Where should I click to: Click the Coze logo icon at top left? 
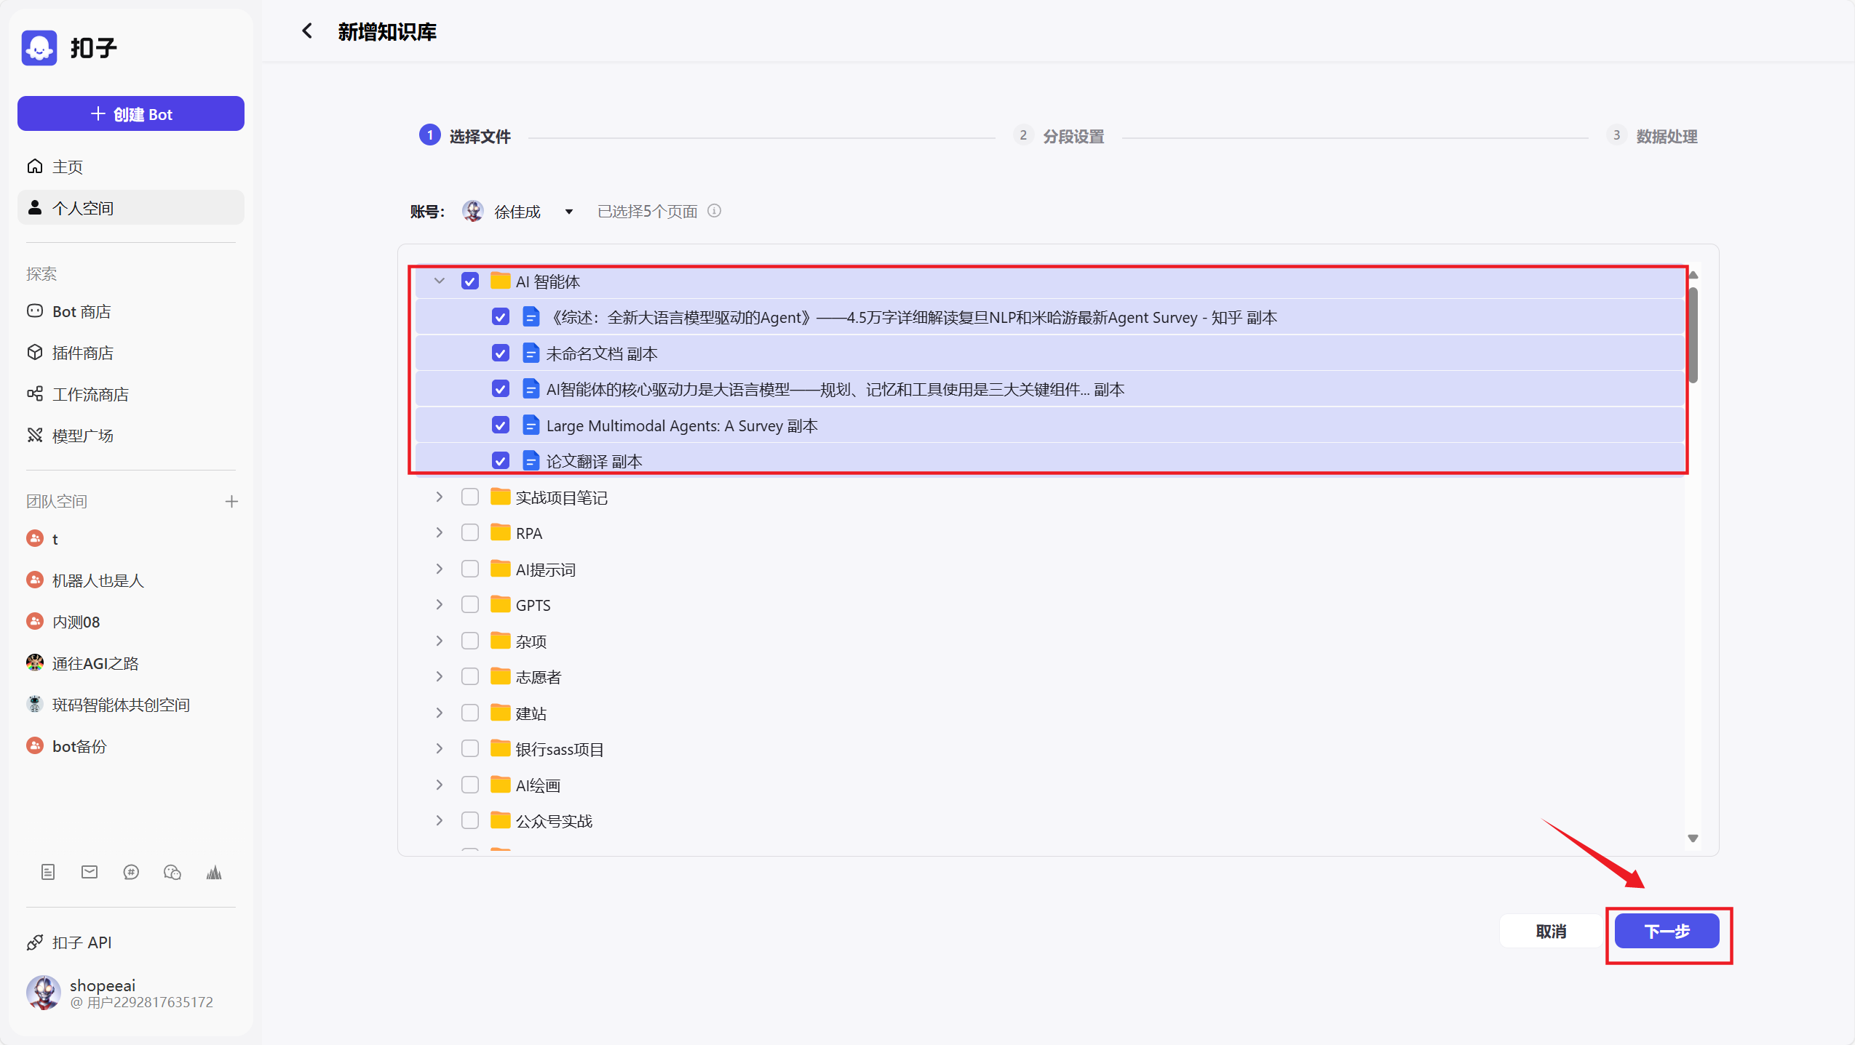click(x=39, y=48)
